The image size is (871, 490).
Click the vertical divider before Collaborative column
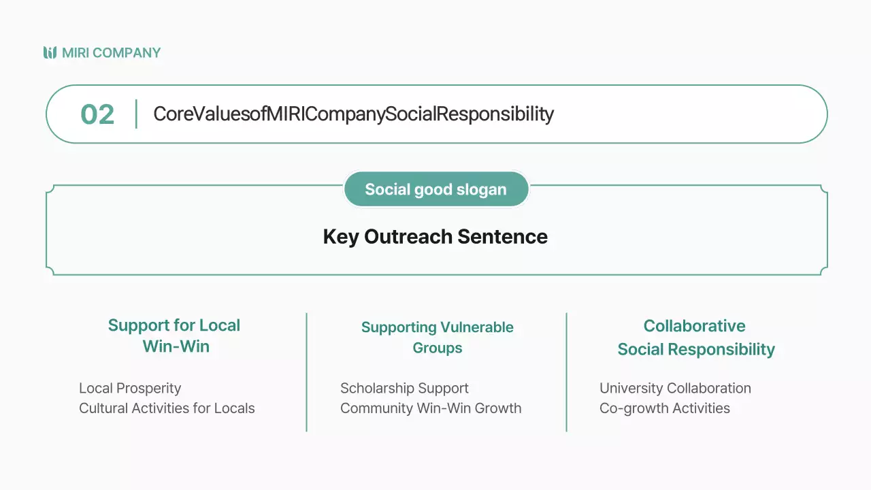pyautogui.click(x=566, y=372)
